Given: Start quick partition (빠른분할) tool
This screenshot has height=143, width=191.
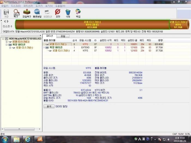Looking at the screenshot, I should tap(37, 14).
